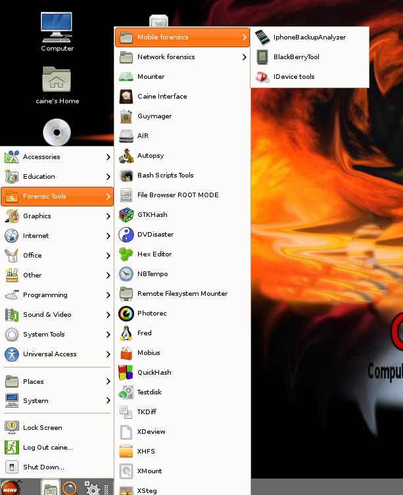This screenshot has width=403, height=495.
Task: Open the Places menu
Action: (57, 382)
